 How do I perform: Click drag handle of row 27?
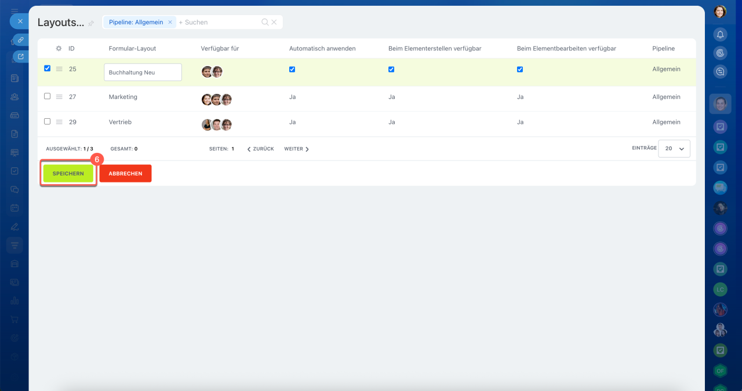(x=59, y=97)
